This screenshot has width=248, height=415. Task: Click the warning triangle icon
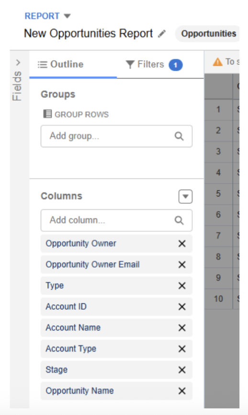pyautogui.click(x=217, y=62)
